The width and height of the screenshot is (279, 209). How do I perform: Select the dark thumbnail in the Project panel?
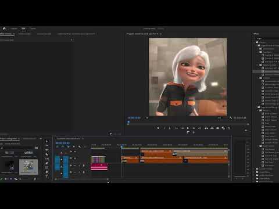click(9, 166)
